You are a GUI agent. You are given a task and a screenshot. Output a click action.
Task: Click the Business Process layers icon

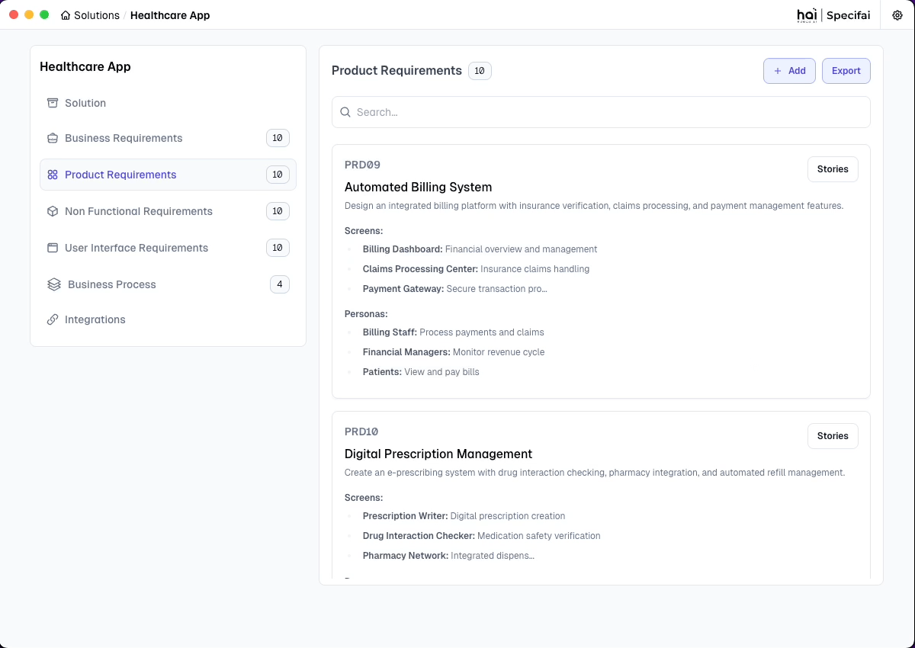[x=53, y=284]
